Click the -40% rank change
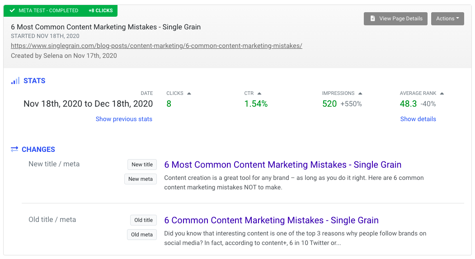The width and height of the screenshot is (475, 259). point(428,104)
